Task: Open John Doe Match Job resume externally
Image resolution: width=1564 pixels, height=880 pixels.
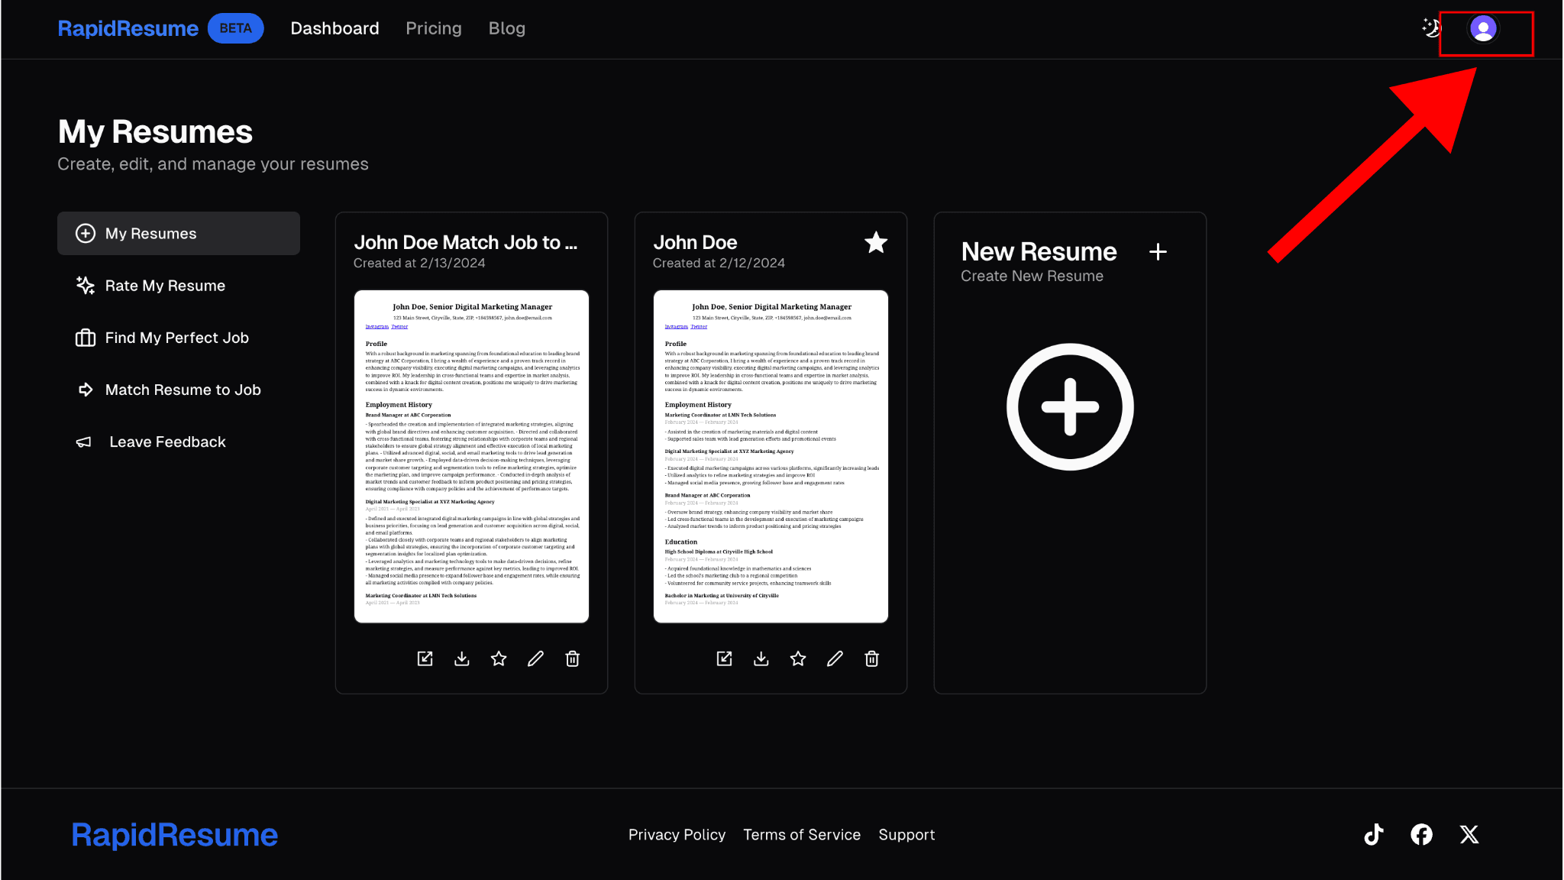Action: coord(425,658)
